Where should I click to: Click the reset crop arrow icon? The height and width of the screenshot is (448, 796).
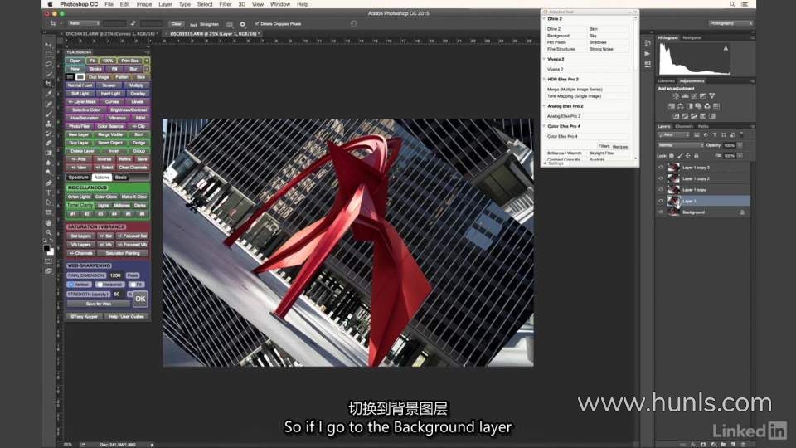coord(353,23)
